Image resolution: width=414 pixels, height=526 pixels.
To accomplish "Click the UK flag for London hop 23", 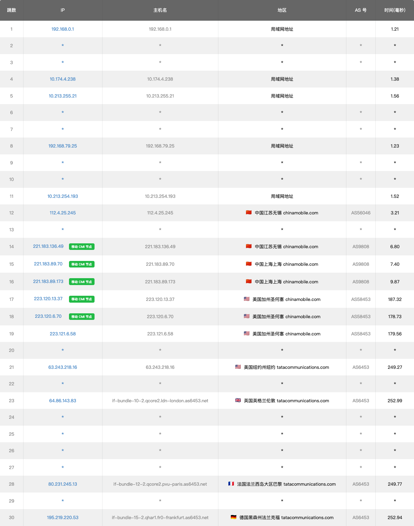I will [238, 400].
